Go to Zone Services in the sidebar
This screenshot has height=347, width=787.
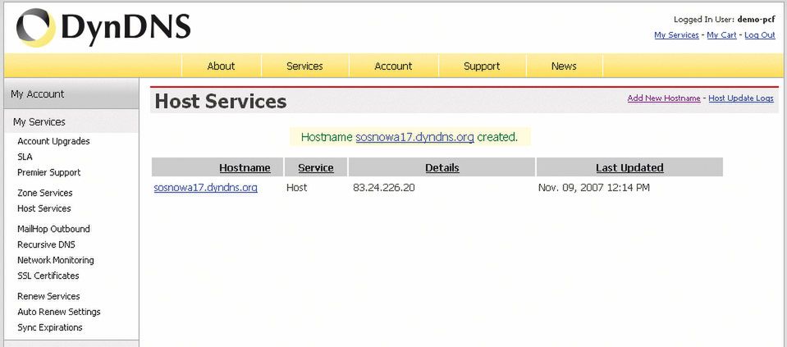click(45, 193)
